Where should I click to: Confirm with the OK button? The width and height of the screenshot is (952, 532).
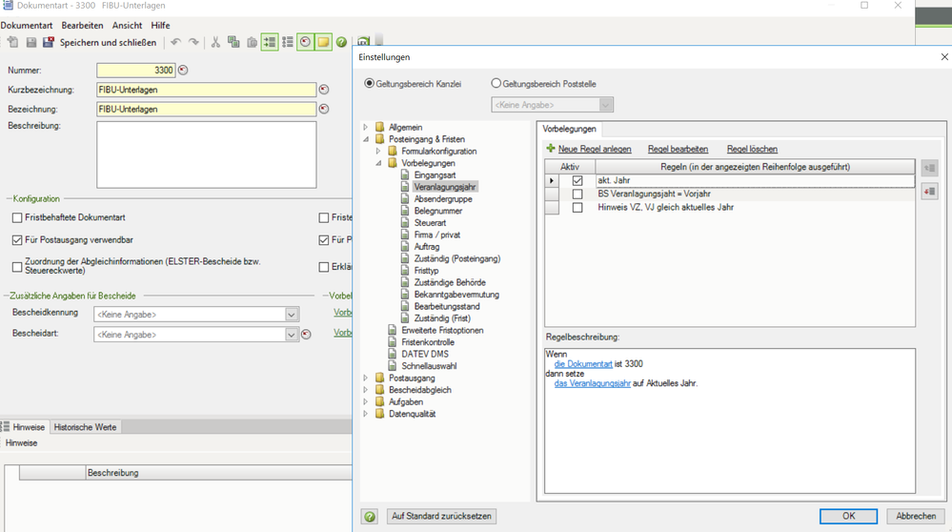pyautogui.click(x=848, y=516)
